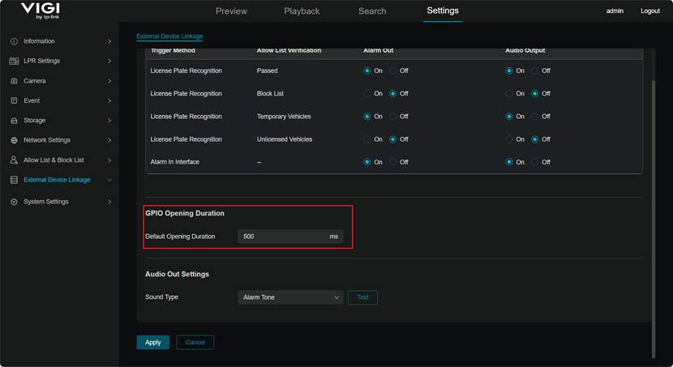Test the selected alarm sound
Viewport: 673px width, 367px height.
pos(362,297)
